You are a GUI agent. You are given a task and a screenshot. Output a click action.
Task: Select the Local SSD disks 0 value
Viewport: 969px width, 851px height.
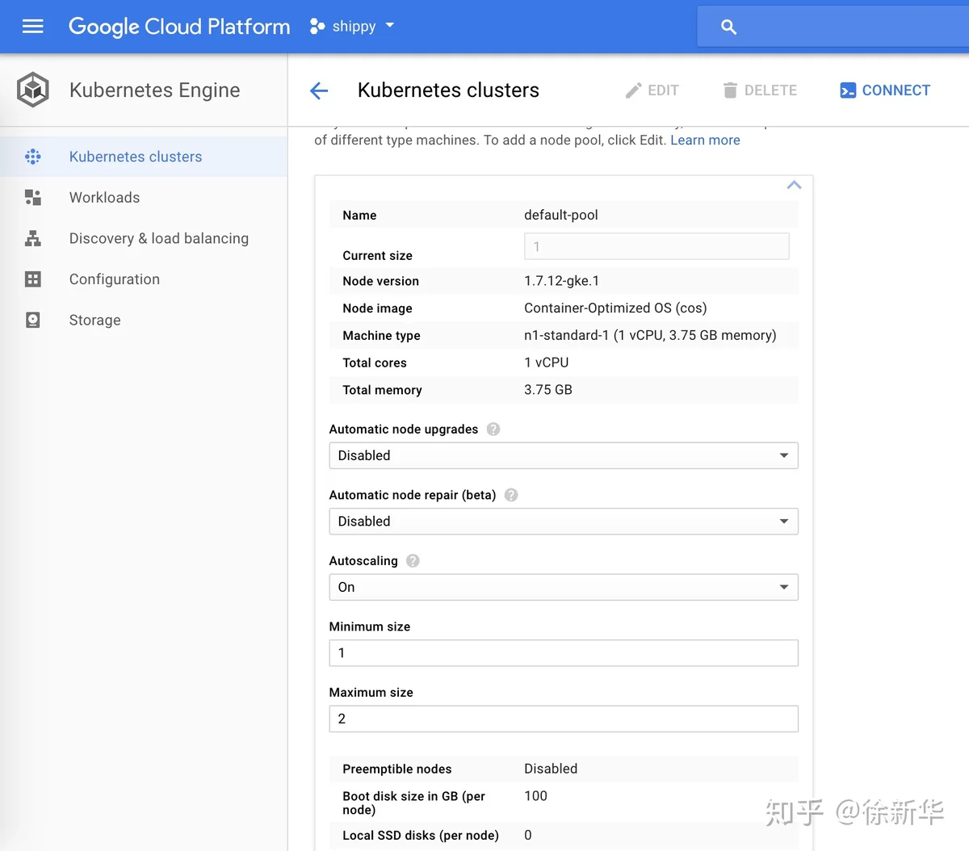click(x=528, y=836)
